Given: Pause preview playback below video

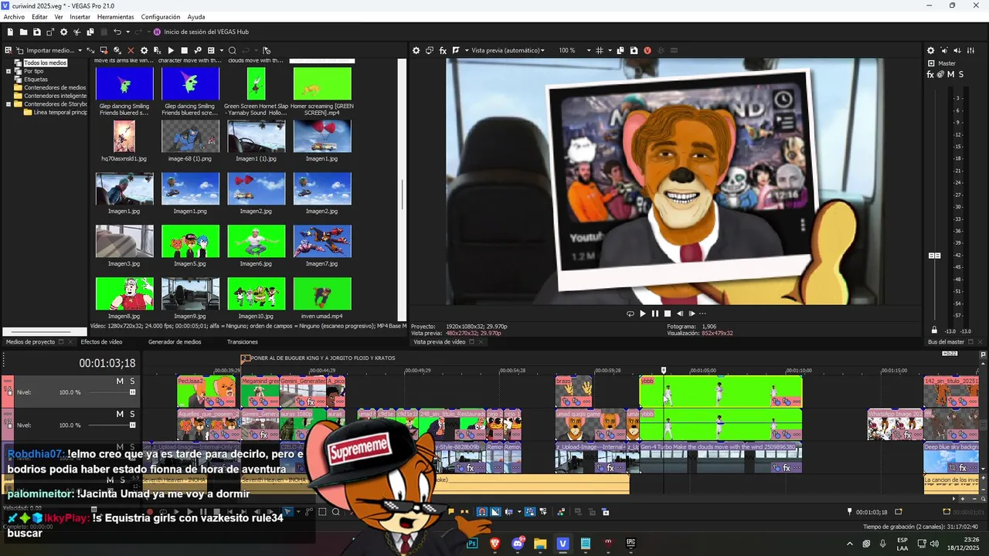Looking at the screenshot, I should [655, 314].
